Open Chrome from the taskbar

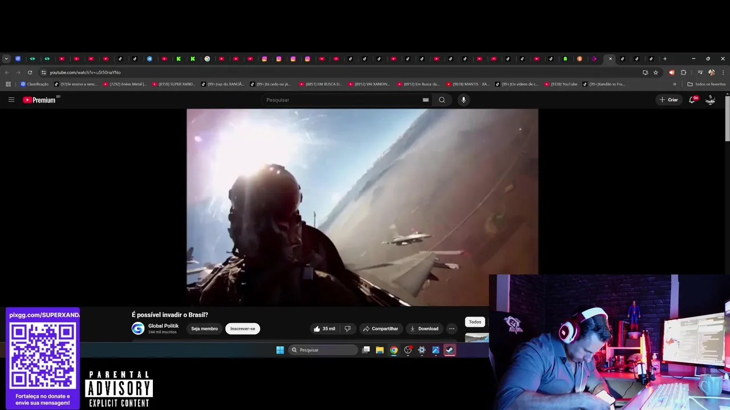click(x=394, y=350)
